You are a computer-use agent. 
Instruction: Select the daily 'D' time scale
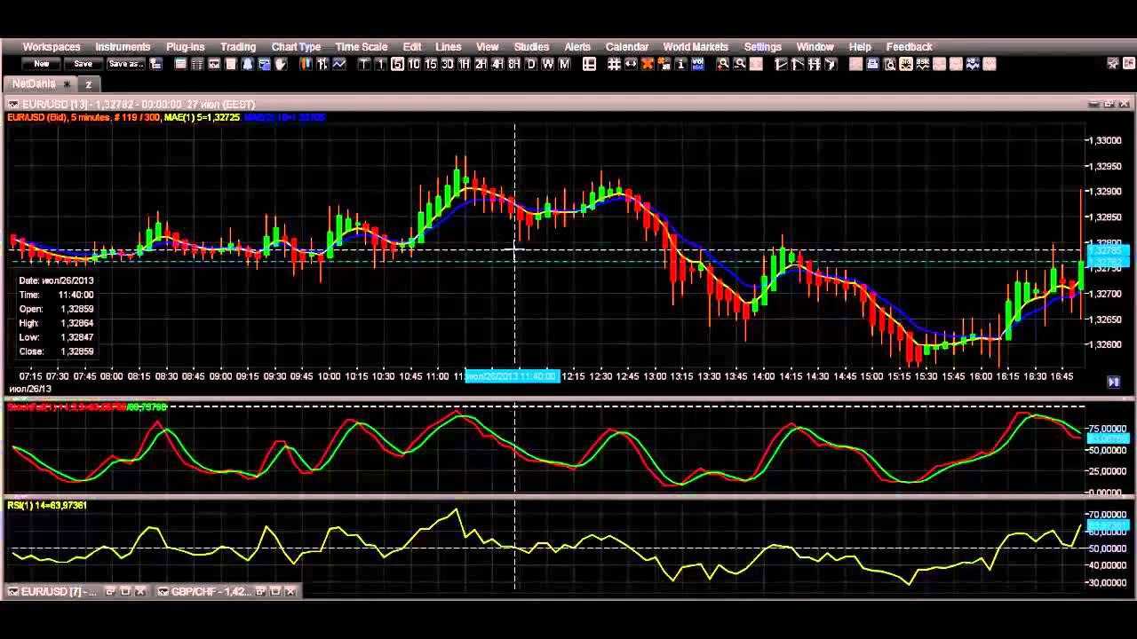(531, 64)
